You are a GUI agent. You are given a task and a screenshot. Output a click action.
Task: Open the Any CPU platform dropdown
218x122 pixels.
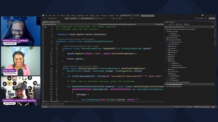[x=75, y=18]
